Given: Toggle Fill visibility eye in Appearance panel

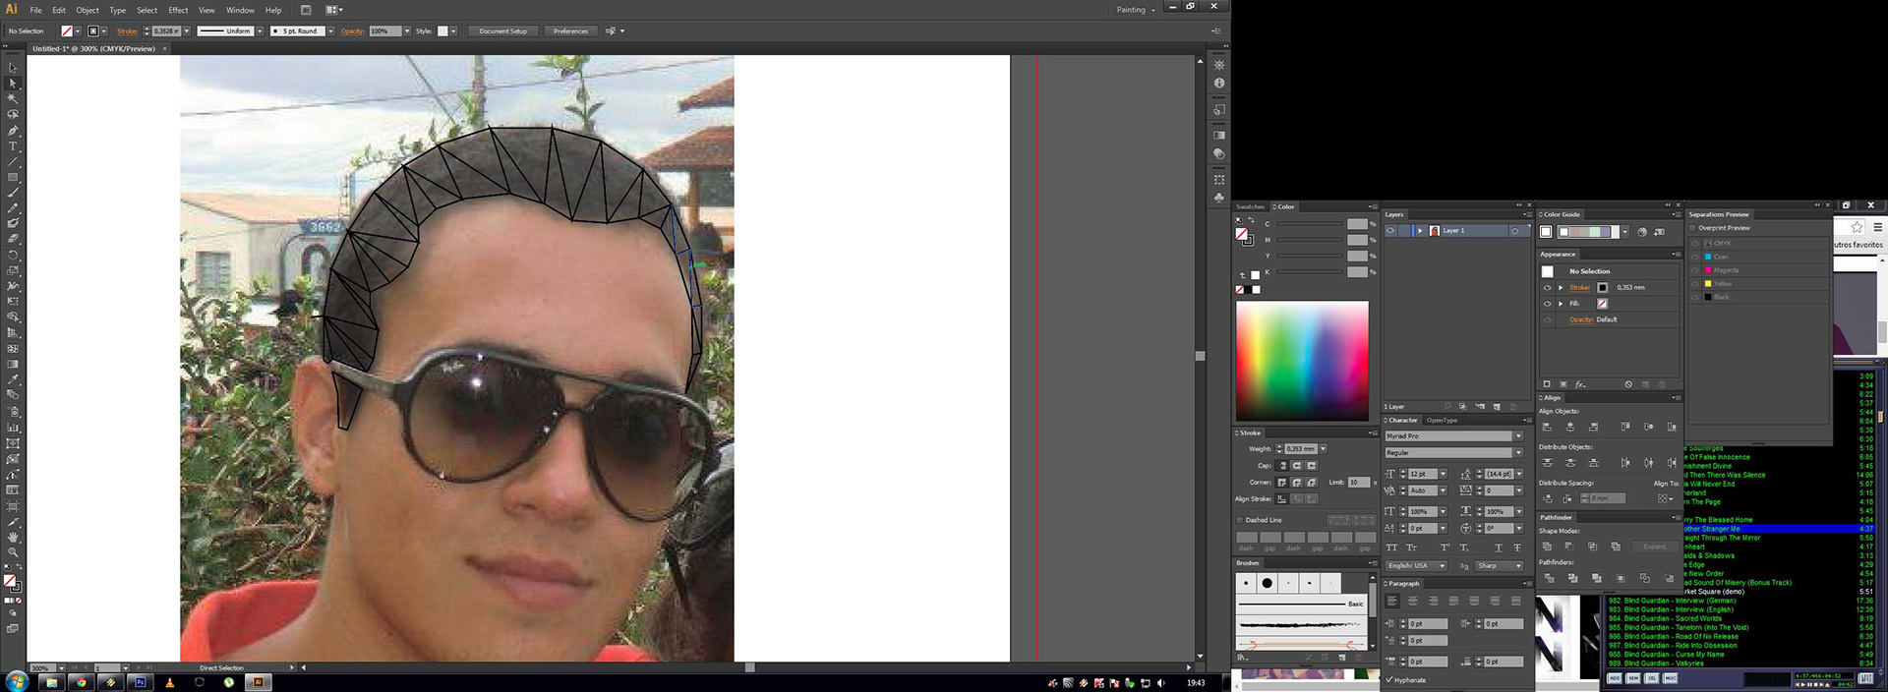Looking at the screenshot, I should point(1547,304).
